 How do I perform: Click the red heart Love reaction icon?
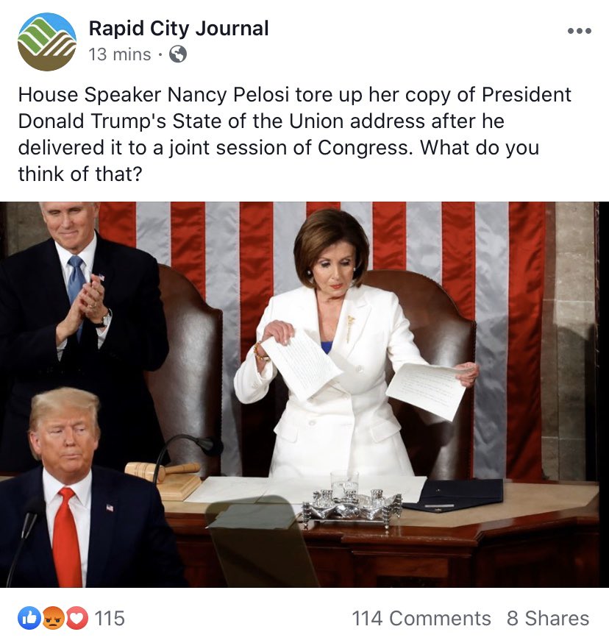click(x=76, y=618)
